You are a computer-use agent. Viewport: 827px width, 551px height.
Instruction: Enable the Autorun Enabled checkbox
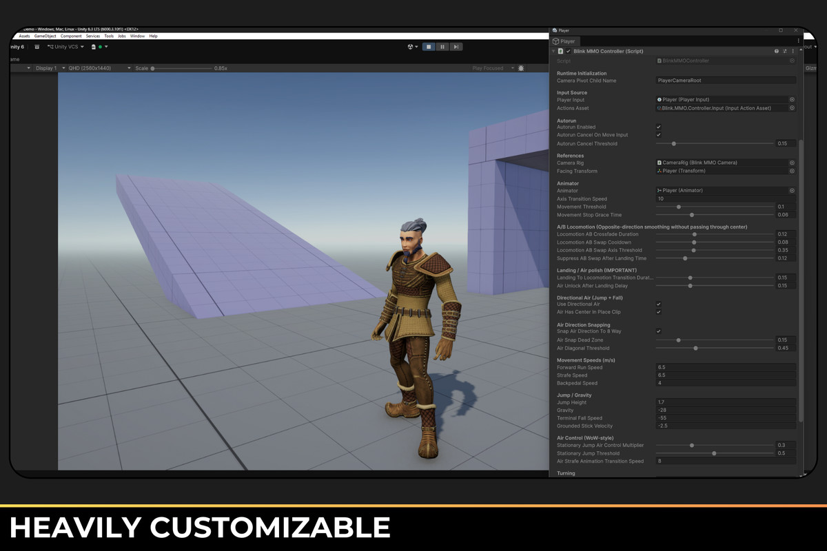[x=658, y=127]
